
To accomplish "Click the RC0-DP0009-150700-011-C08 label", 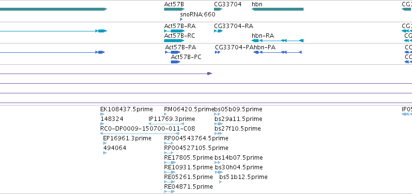I will (x=148, y=129).
